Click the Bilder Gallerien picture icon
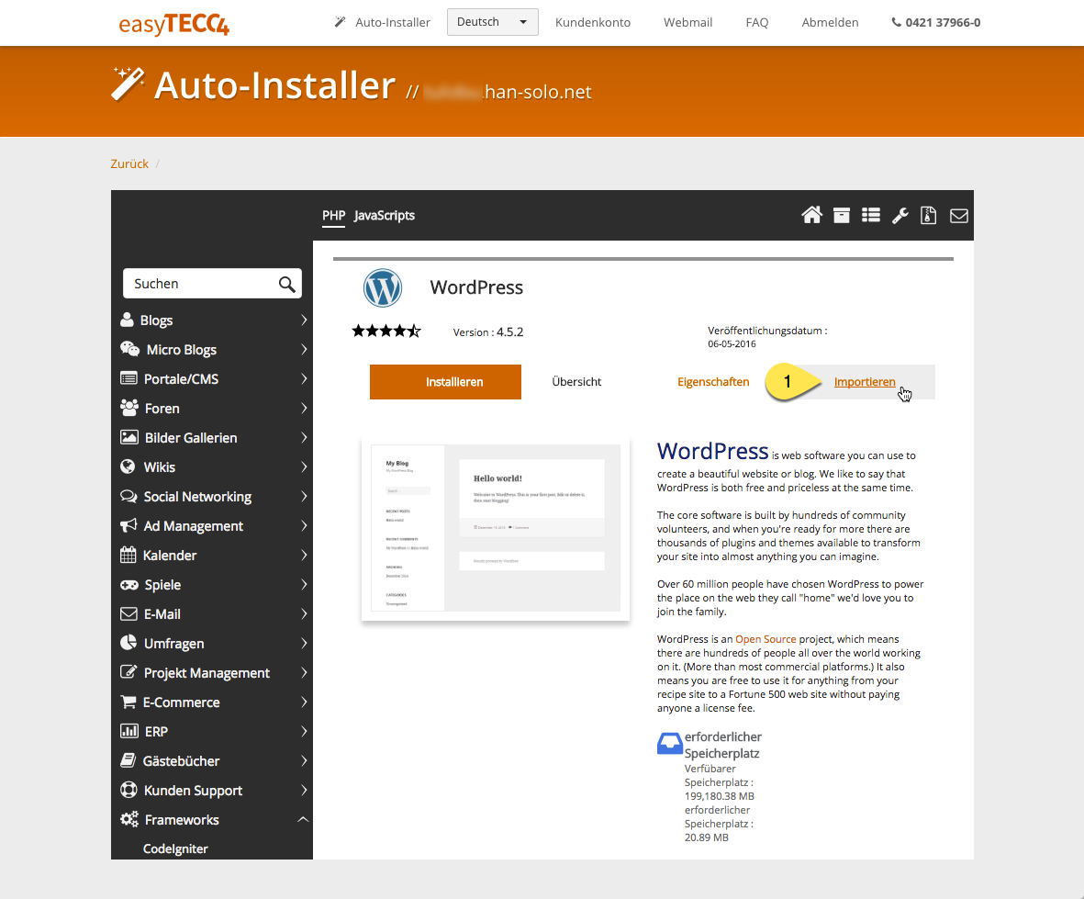Viewport: 1084px width, 899px height. pyautogui.click(x=129, y=437)
